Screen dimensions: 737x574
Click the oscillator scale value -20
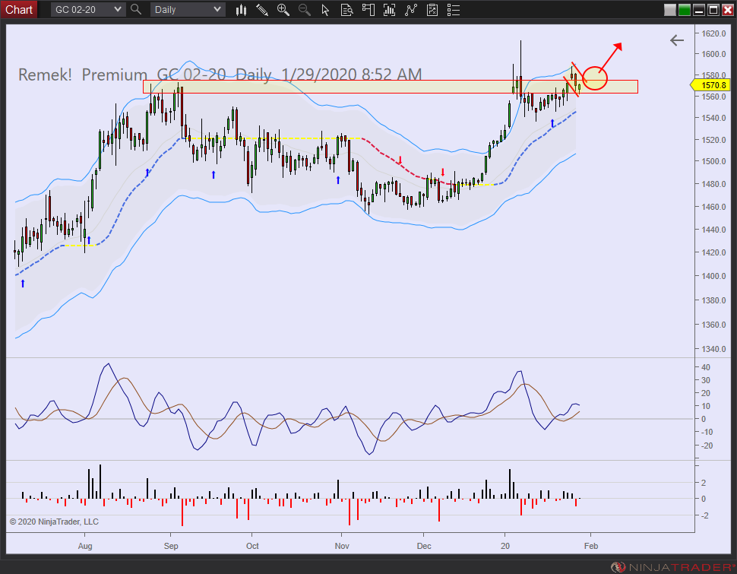[707, 446]
